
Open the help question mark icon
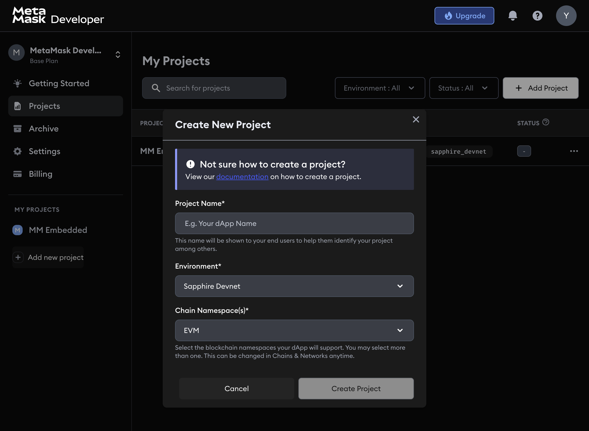[x=537, y=16]
